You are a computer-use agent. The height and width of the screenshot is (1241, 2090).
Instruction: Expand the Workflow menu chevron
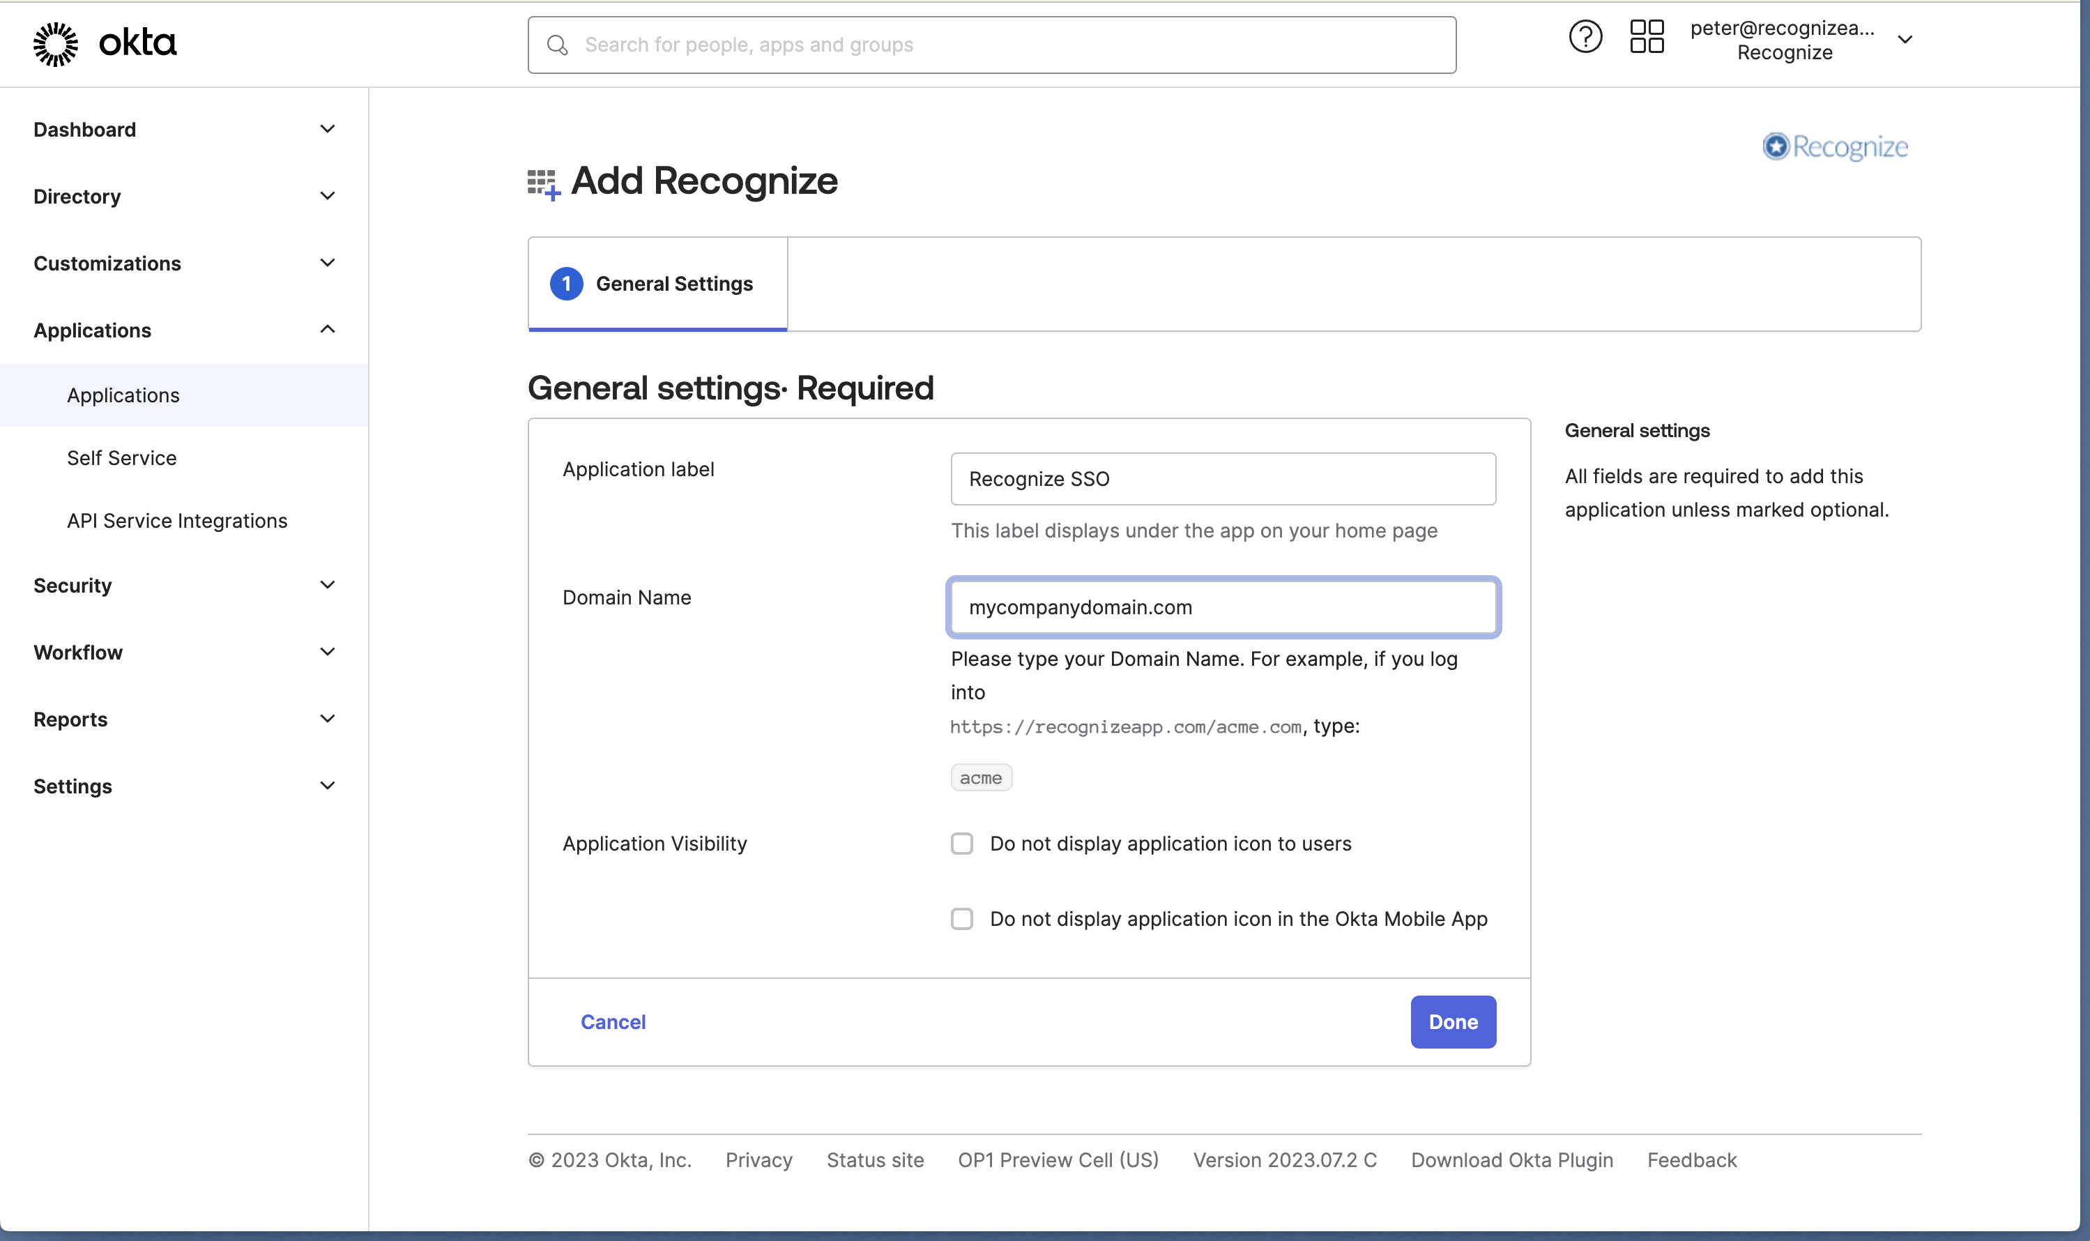(328, 651)
